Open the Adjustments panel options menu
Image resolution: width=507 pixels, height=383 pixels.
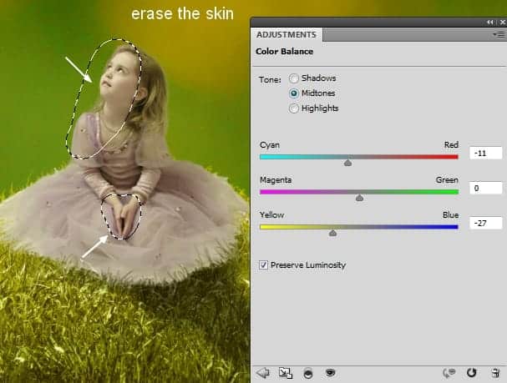499,34
